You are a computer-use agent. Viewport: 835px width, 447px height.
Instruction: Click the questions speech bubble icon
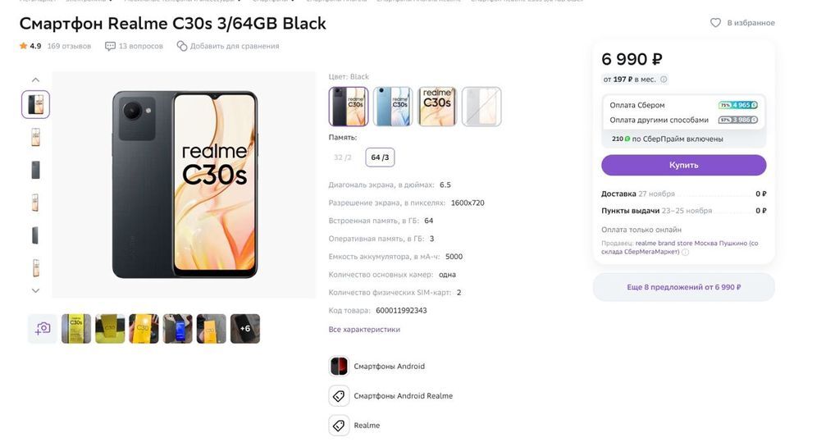click(x=110, y=46)
